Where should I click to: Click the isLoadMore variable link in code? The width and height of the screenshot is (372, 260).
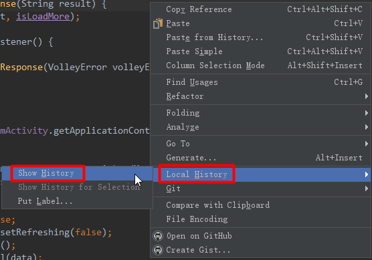[43, 17]
